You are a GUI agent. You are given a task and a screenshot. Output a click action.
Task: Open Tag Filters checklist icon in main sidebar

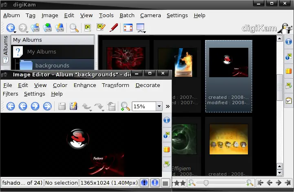[x=289, y=100]
